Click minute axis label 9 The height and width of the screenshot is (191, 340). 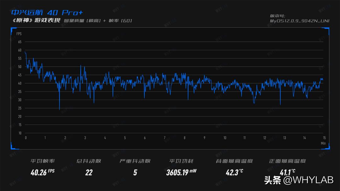point(205,138)
